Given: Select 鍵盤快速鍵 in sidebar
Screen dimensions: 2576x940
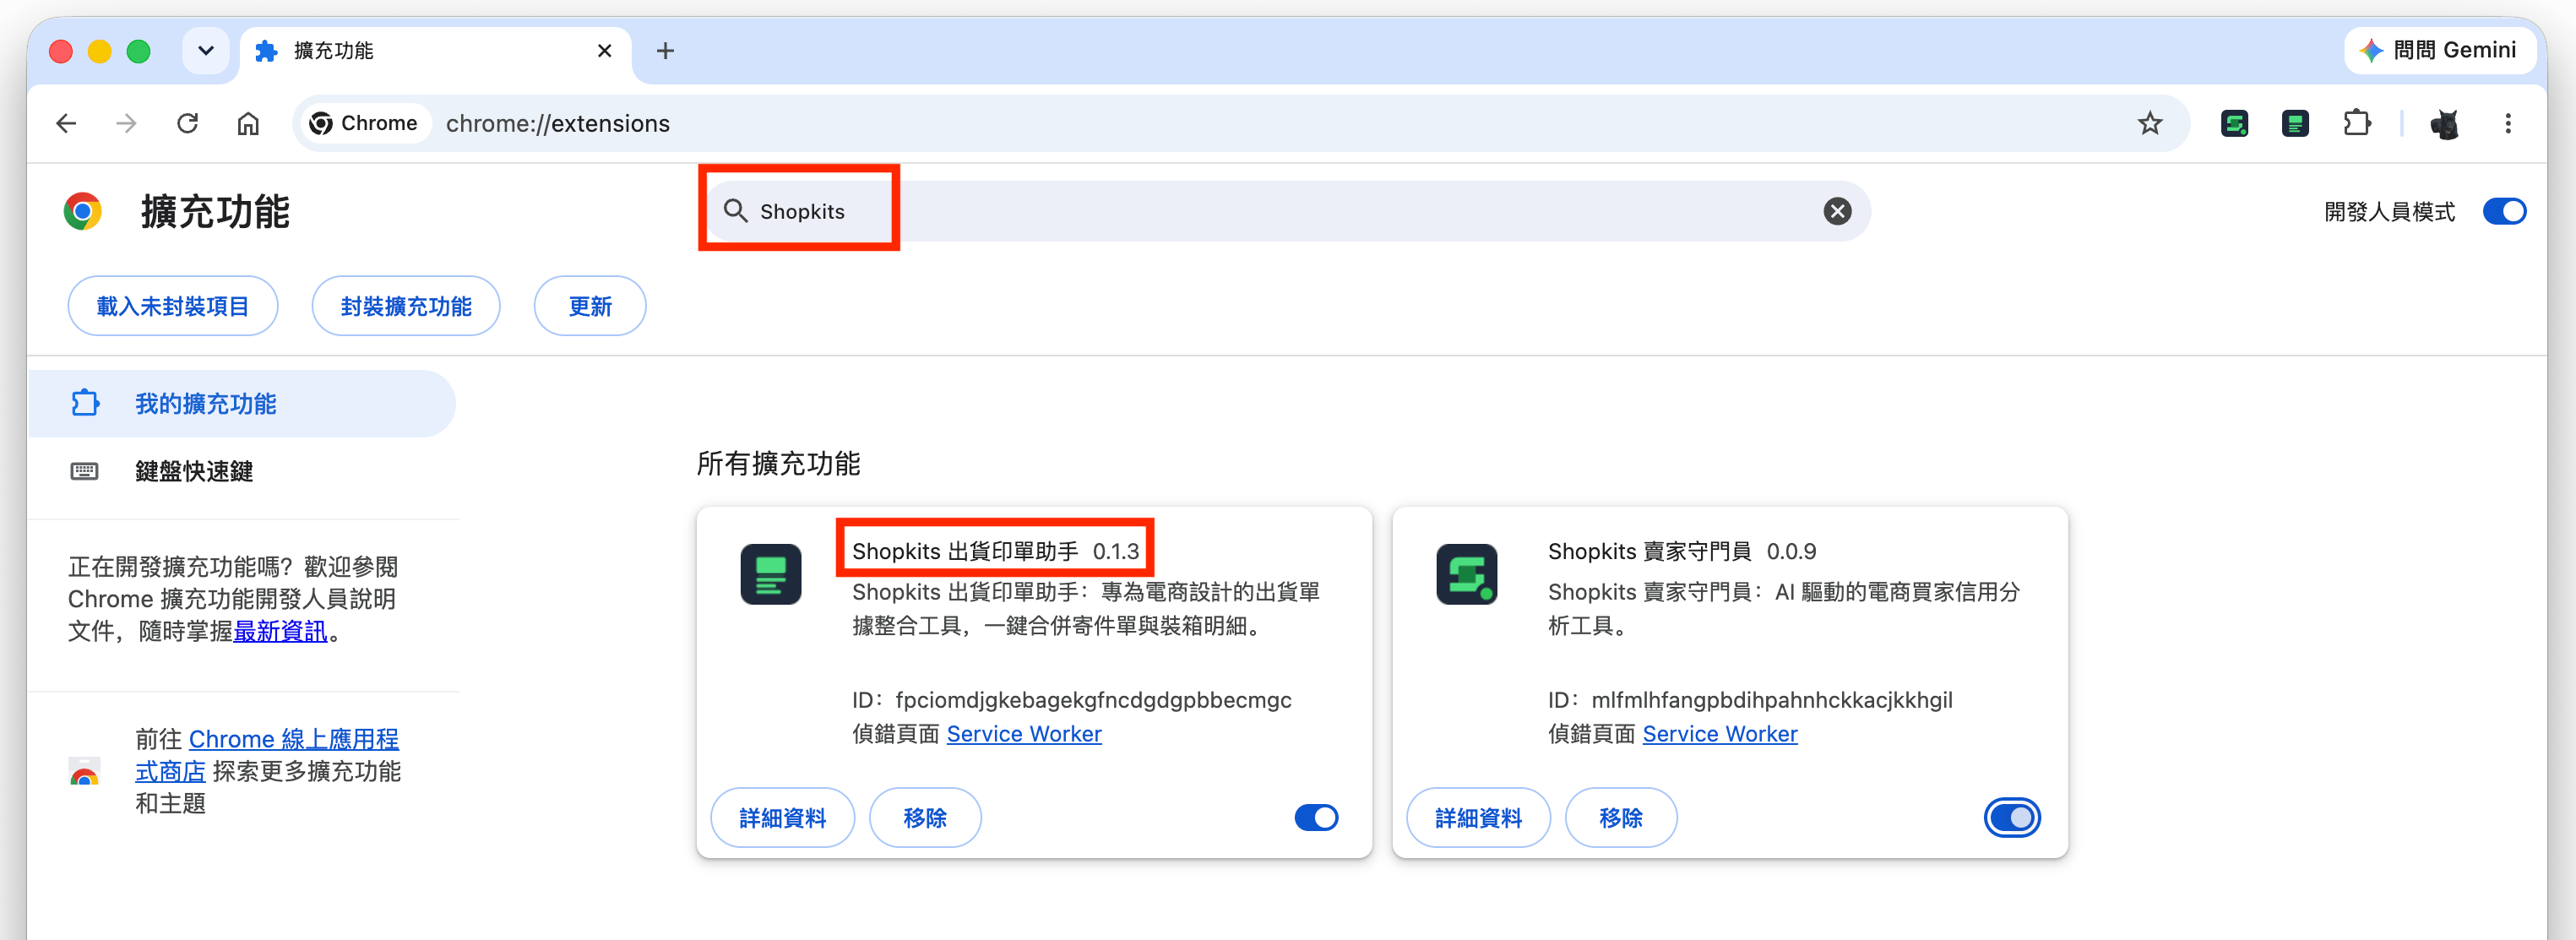Looking at the screenshot, I should (x=241, y=471).
